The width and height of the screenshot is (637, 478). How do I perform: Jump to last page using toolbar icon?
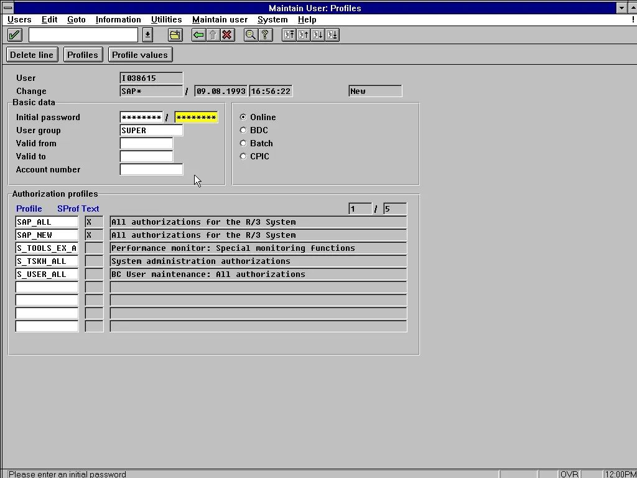(x=332, y=35)
